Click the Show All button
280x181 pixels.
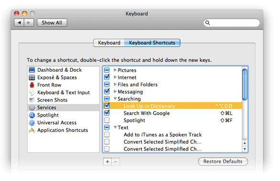(x=52, y=22)
